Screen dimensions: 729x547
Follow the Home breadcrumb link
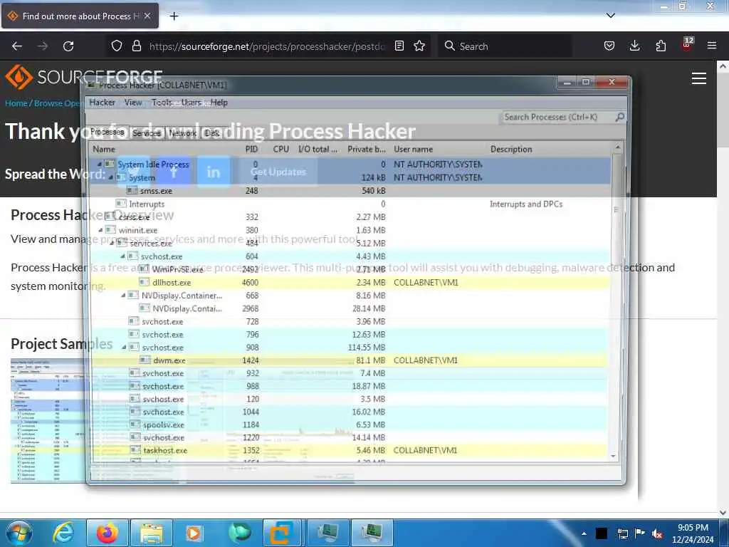pos(16,103)
